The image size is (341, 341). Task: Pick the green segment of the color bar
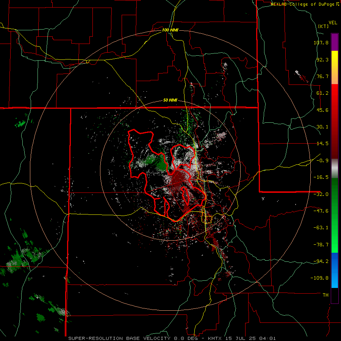click(335, 215)
